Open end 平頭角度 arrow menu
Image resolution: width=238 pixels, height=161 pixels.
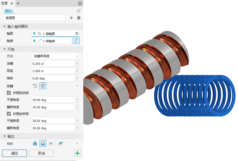[x=77, y=121]
